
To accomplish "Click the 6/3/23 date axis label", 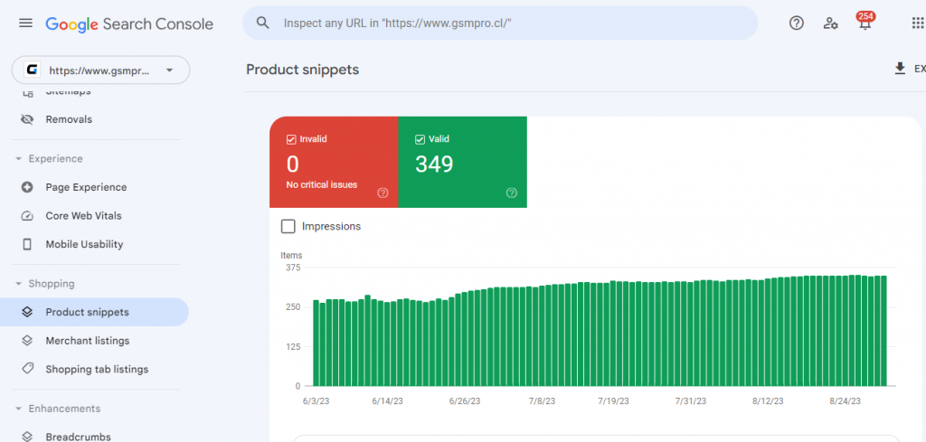I will [x=314, y=401].
